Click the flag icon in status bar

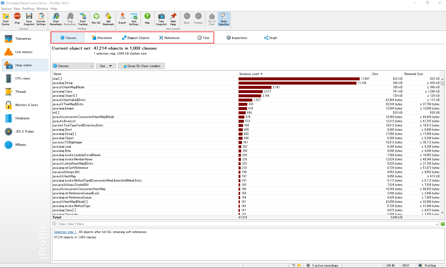tap(299, 265)
